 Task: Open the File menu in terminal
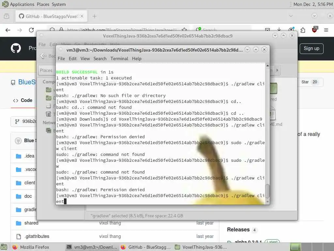coord(61,59)
